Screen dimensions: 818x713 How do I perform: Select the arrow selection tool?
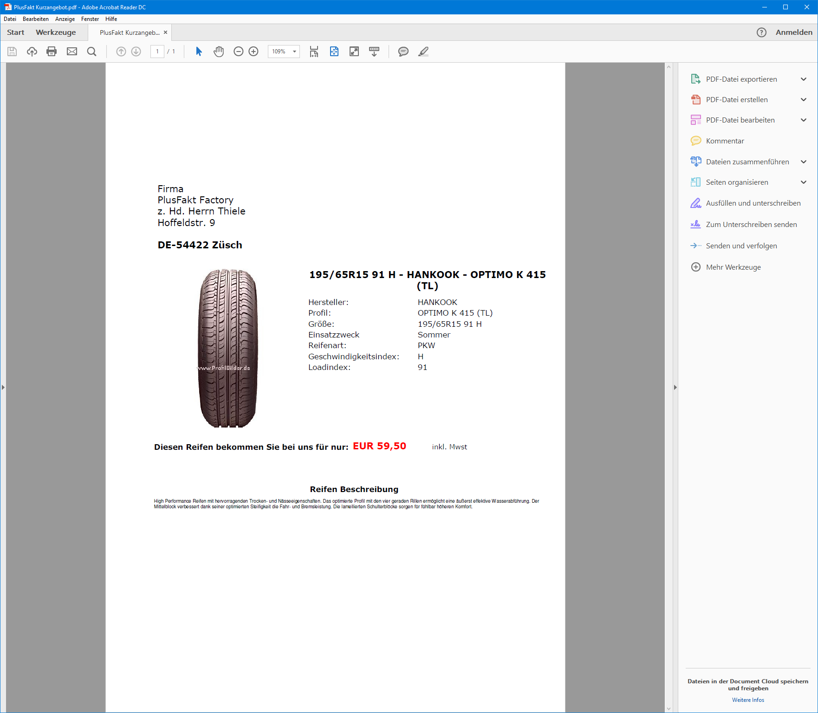[x=199, y=52]
